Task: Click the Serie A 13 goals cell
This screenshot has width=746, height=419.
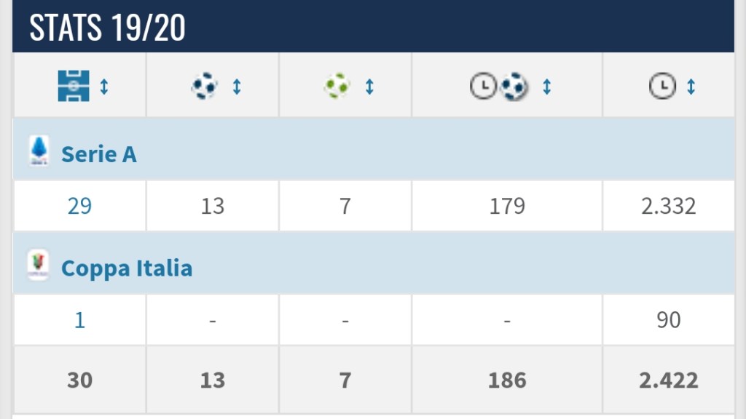Action: pyautogui.click(x=212, y=206)
